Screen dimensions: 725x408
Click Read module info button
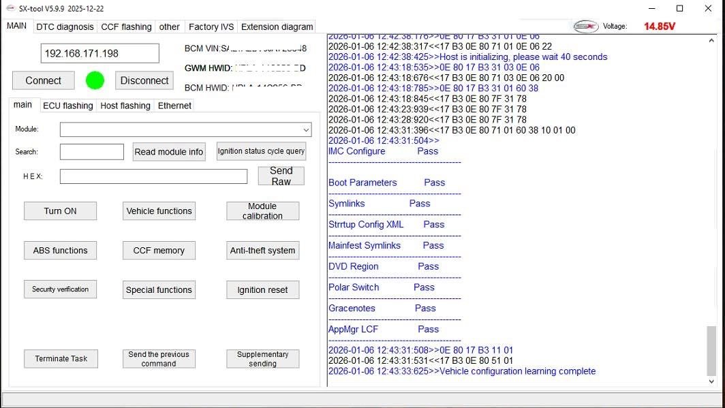tap(168, 152)
